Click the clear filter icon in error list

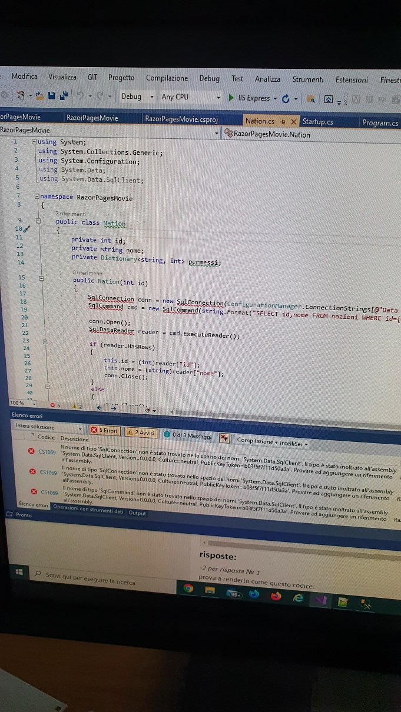tap(224, 437)
